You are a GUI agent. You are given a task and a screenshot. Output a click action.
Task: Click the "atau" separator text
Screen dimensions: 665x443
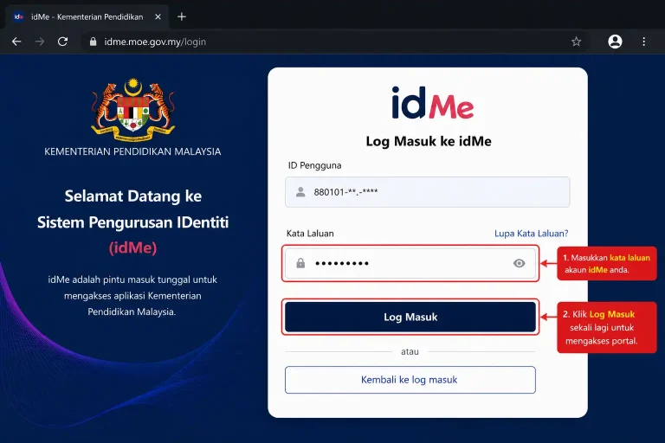click(410, 351)
